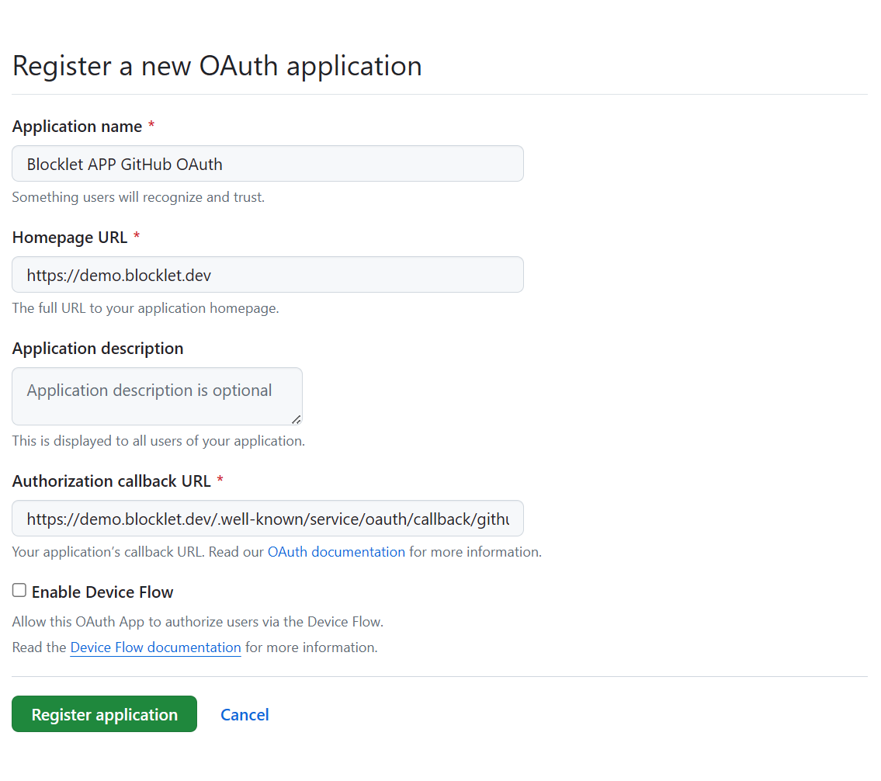881x781 pixels.
Task: Focus the Homepage URL text box
Action: 267,275
